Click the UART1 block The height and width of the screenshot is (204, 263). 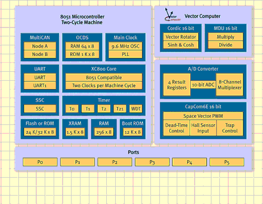coord(40,85)
